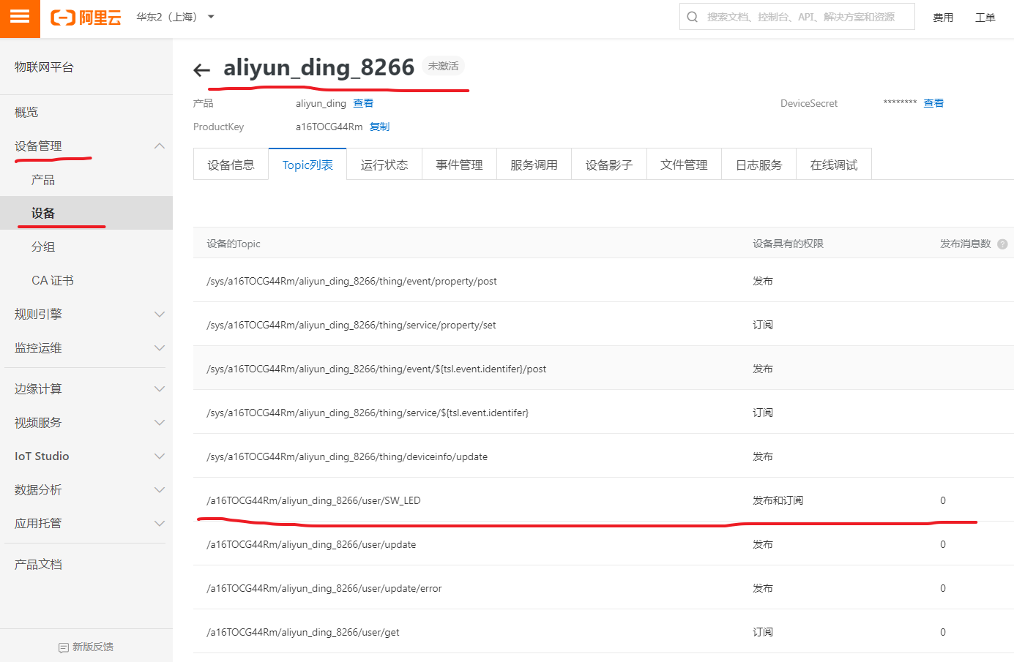Expand the 规则引擎 section
The image size is (1014, 662).
point(160,315)
